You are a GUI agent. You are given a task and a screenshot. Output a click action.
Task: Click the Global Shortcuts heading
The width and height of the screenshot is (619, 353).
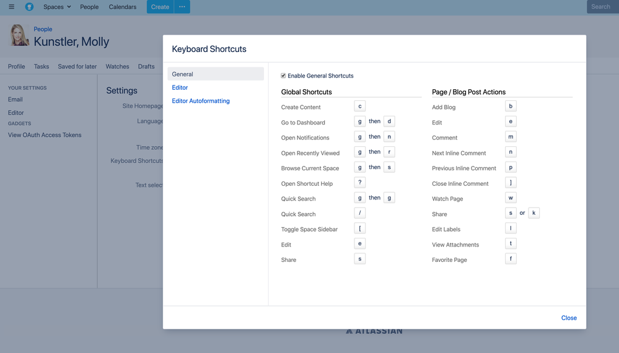(x=306, y=92)
